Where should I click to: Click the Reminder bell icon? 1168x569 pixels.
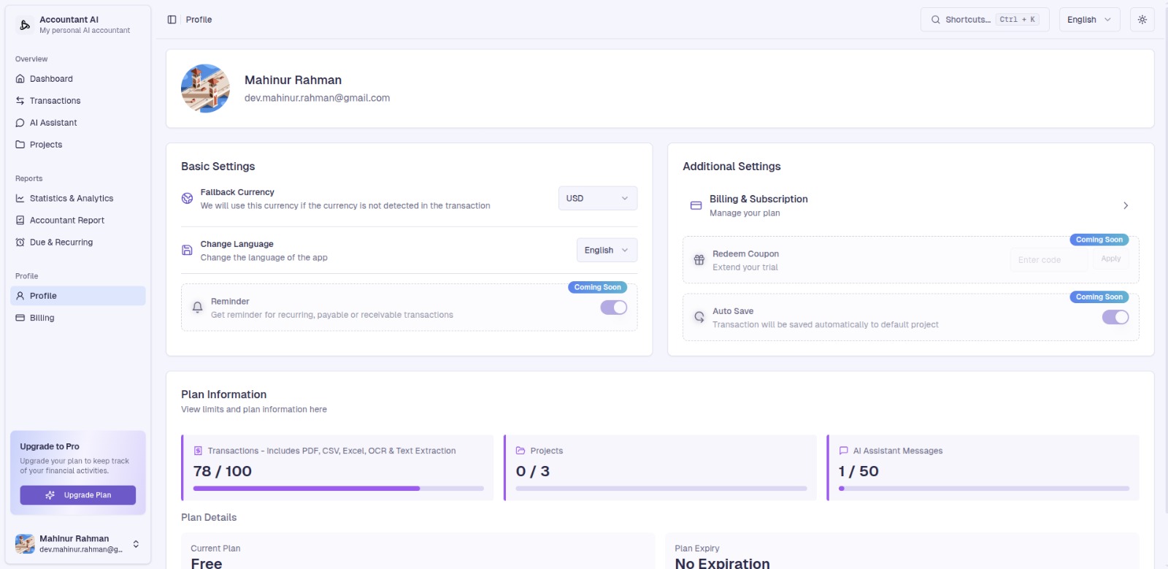(x=197, y=308)
